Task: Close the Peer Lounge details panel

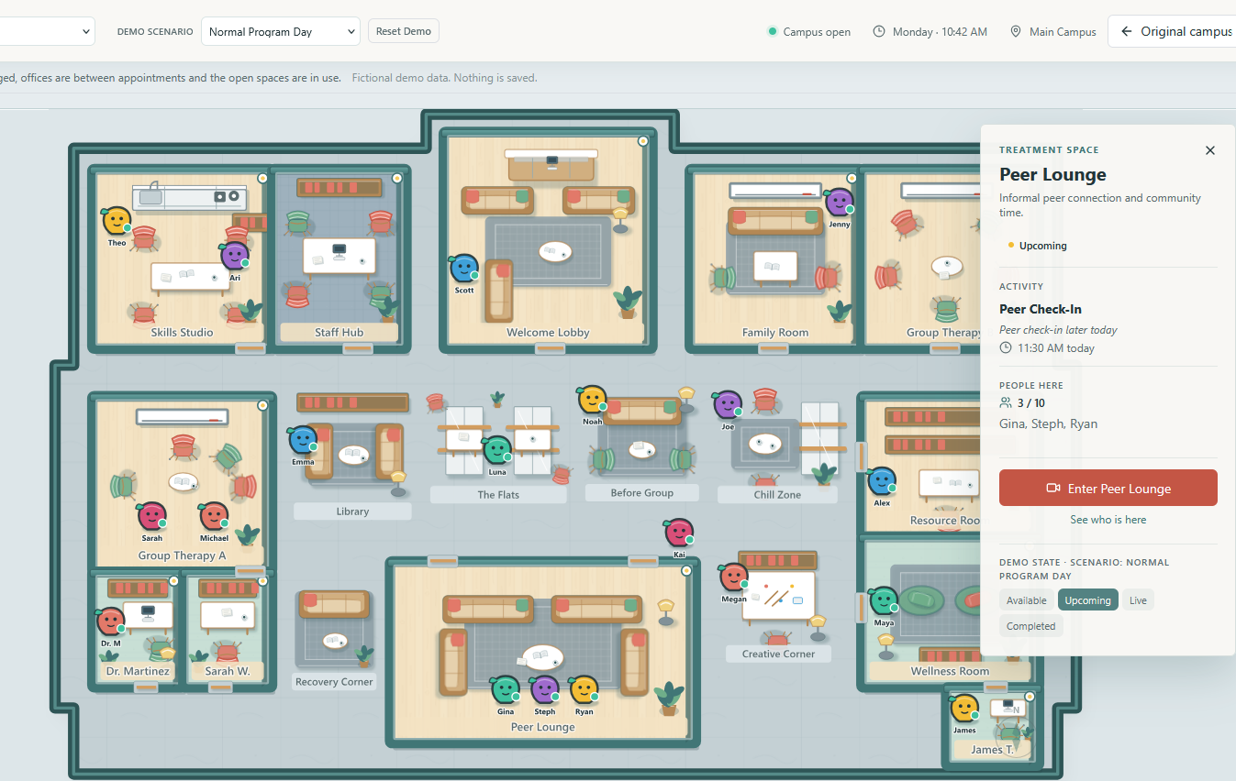Action: click(x=1210, y=150)
